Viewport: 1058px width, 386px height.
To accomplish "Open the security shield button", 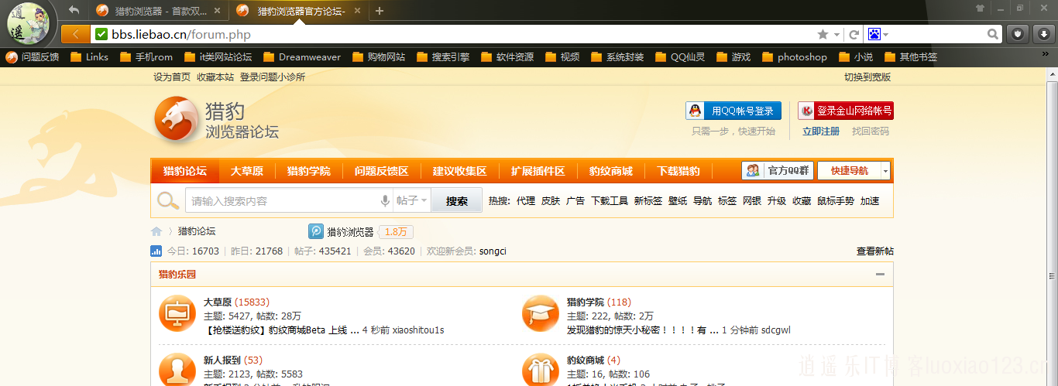I will [1018, 34].
